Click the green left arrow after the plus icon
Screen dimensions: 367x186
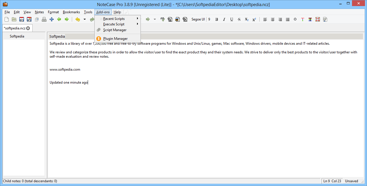tap(59, 19)
